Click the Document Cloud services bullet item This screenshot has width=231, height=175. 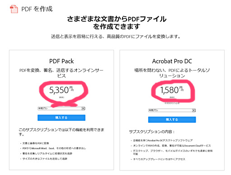tap(172, 146)
